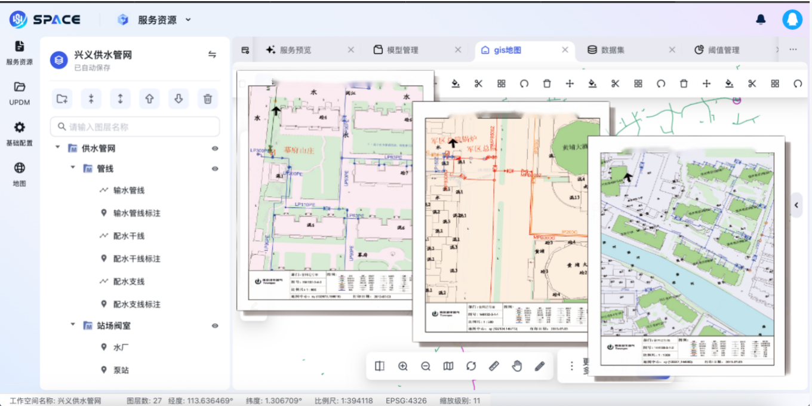
Task: Click the delete layer trash icon in the layer panel
Action: click(207, 99)
